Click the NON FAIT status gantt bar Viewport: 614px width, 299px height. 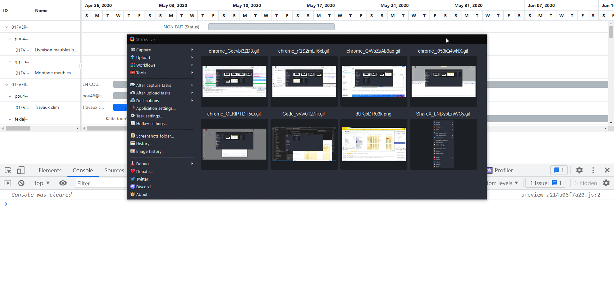[271, 27]
